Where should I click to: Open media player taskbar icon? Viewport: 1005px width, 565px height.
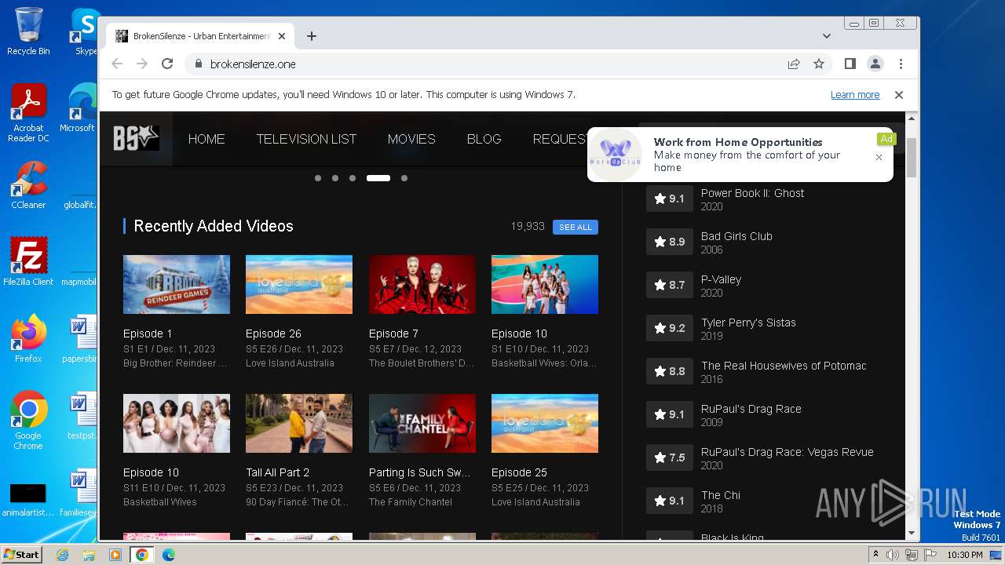pyautogui.click(x=115, y=555)
